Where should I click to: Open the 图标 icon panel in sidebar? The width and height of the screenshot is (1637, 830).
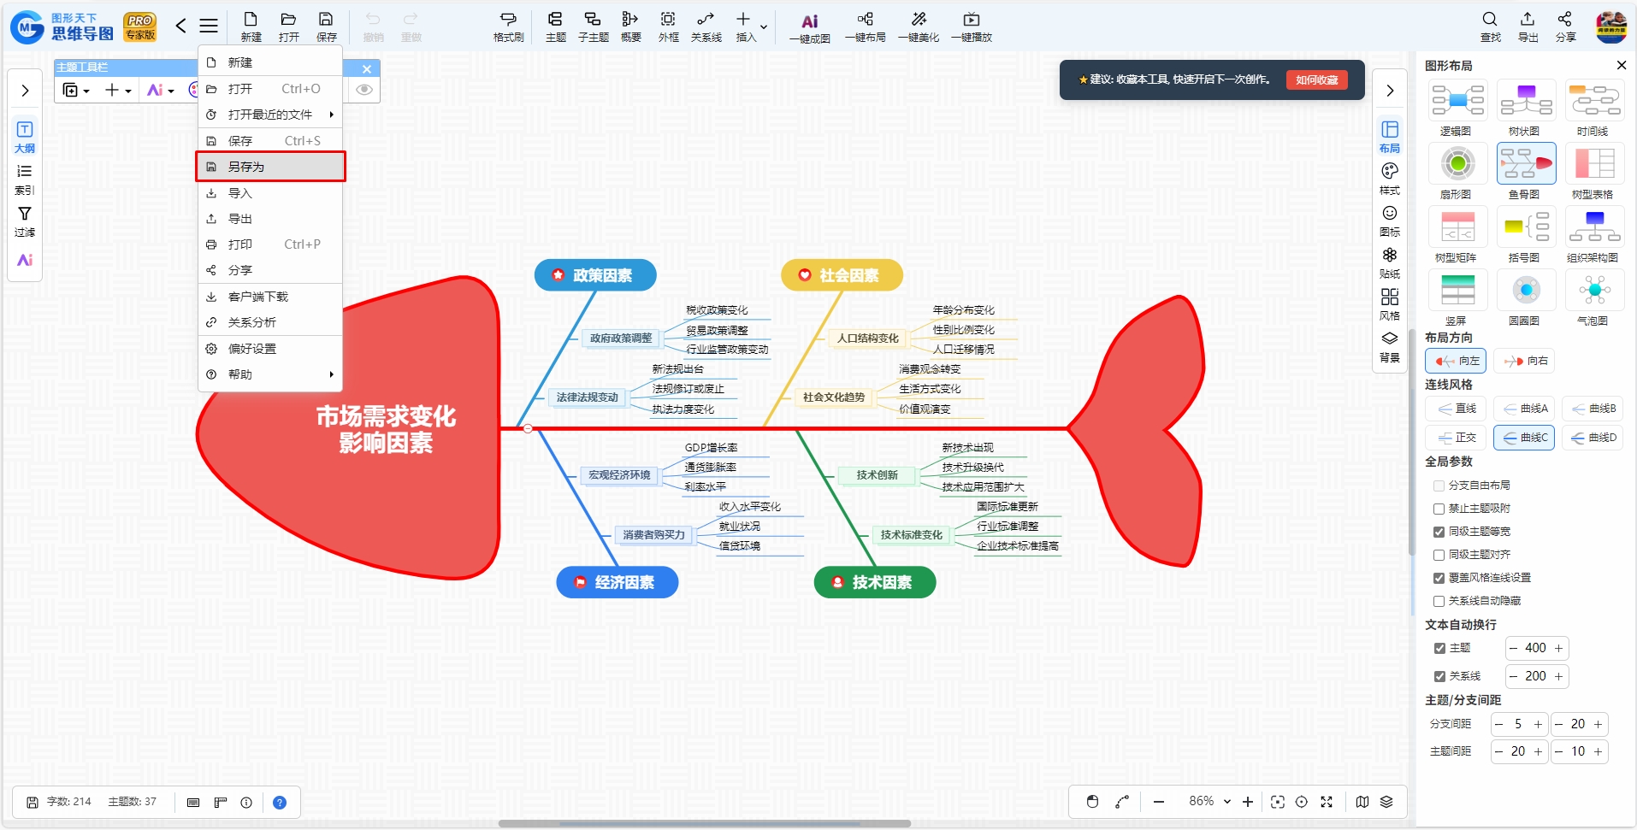[x=1390, y=220]
